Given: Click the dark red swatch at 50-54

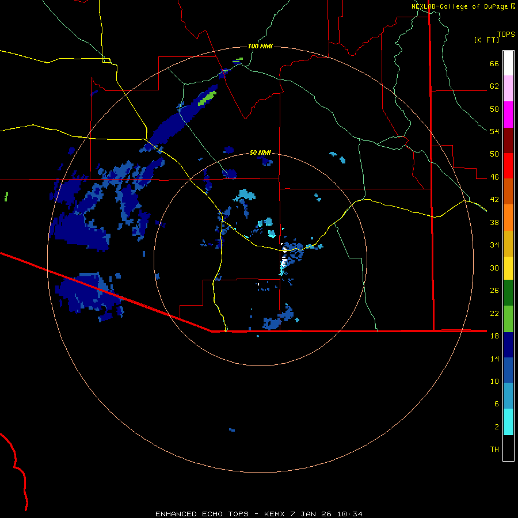Looking at the screenshot, I should (508, 140).
